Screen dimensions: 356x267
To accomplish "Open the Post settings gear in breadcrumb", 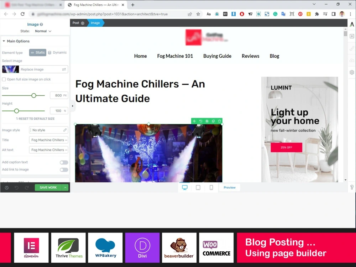I will 83,23.
